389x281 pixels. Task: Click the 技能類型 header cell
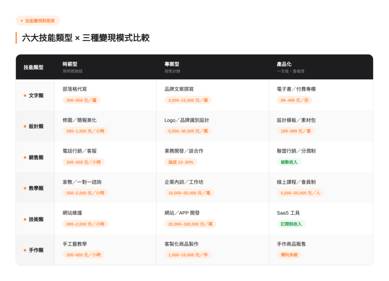pyautogui.click(x=33, y=67)
